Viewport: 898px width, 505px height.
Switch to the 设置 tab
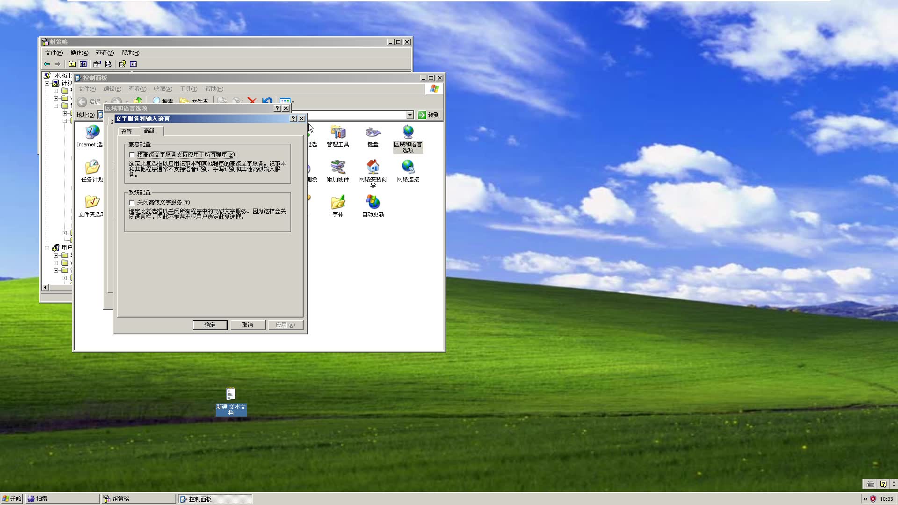pyautogui.click(x=127, y=131)
